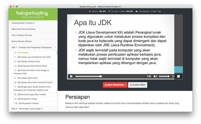Click the Kecepatan Video 1x indicator

coord(148,11)
